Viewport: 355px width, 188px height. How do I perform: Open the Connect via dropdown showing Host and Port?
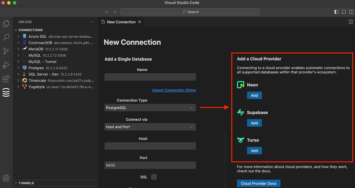pyautogui.click(x=150, y=127)
